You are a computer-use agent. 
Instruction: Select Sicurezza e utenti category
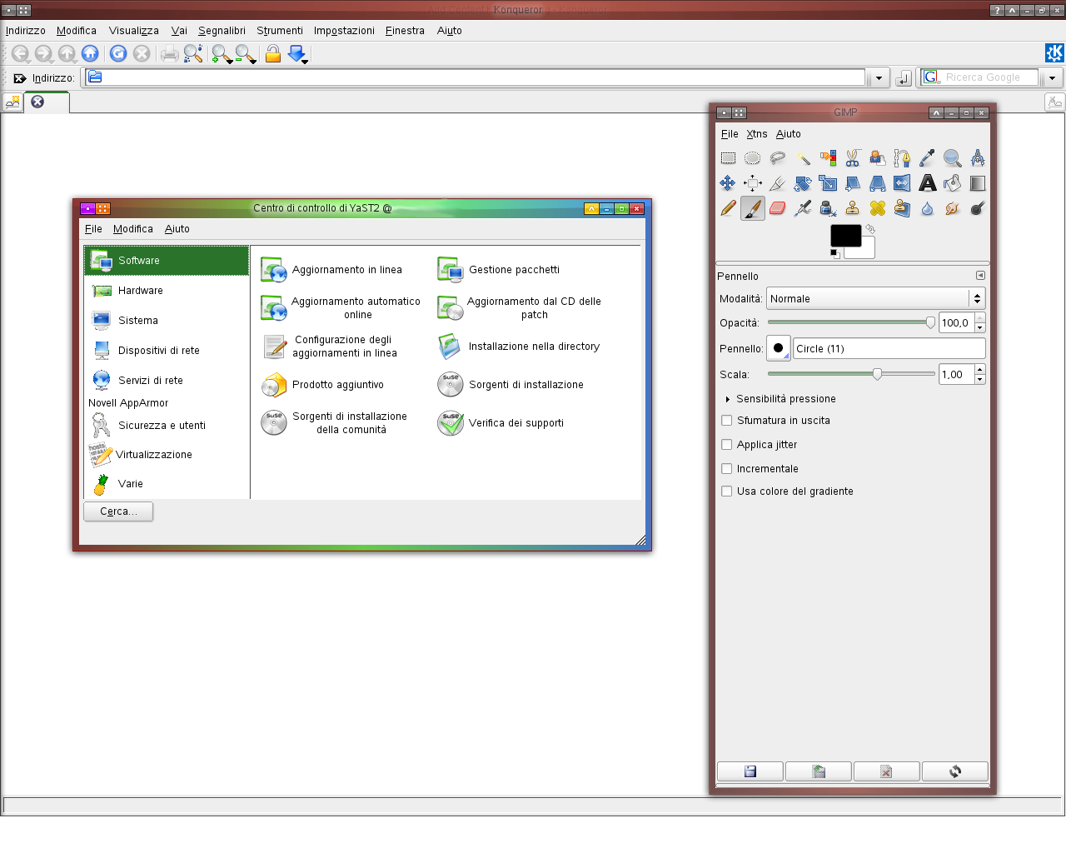point(167,426)
